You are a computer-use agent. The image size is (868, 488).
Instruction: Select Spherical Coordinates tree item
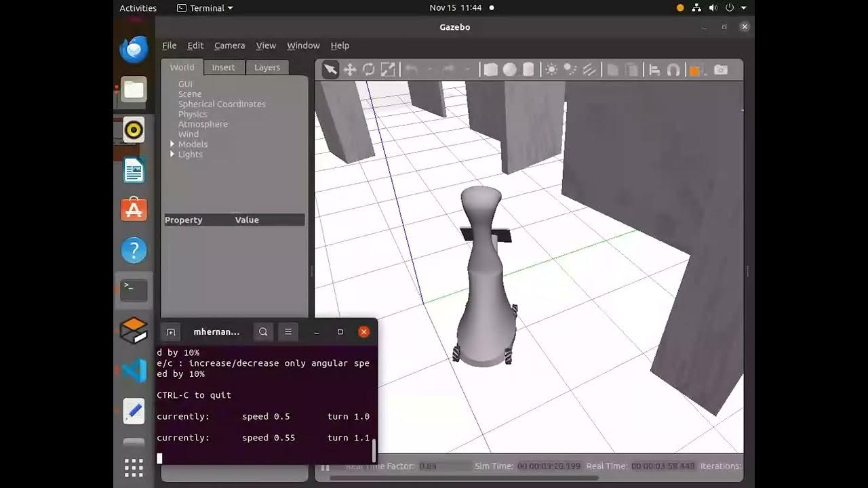(222, 104)
